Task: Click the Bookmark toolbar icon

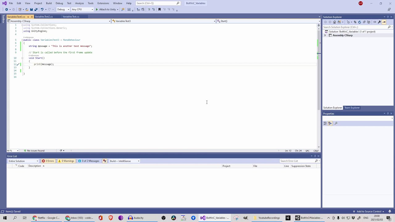Action: click(x=160, y=10)
